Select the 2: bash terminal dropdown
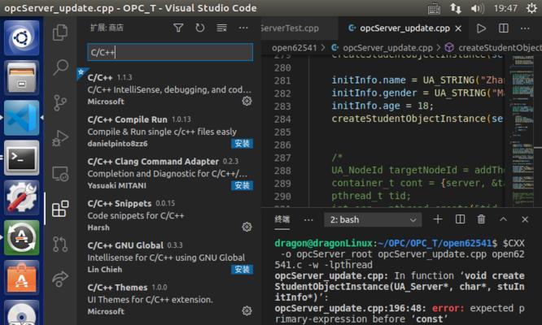 pos(373,219)
